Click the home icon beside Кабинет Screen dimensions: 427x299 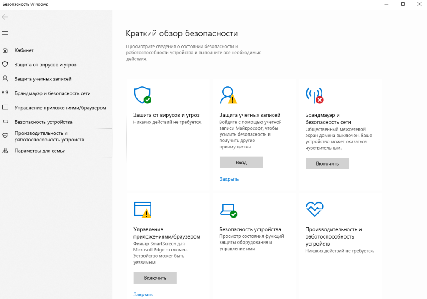5,50
